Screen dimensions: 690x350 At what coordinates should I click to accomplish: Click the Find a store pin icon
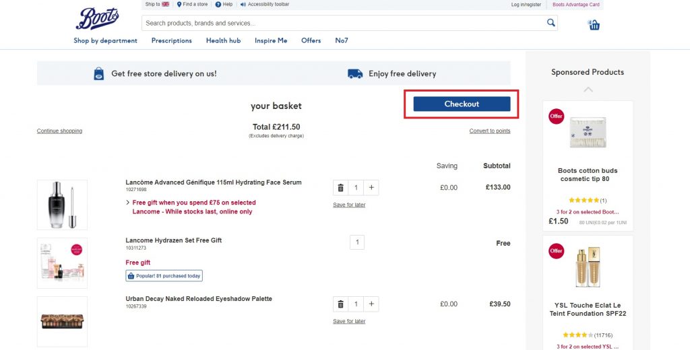point(179,5)
